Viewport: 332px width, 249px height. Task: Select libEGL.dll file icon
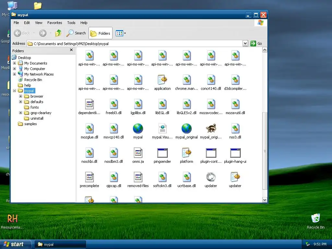pyautogui.click(x=162, y=104)
